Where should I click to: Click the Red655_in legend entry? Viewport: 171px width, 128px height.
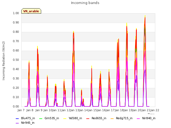(96, 118)
